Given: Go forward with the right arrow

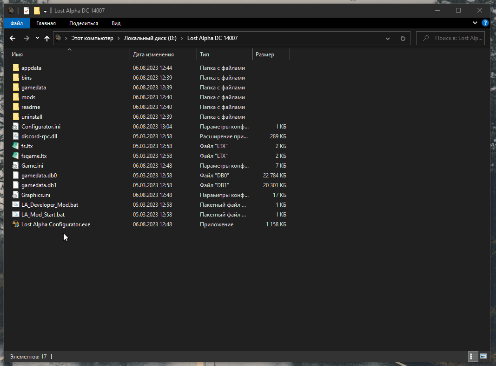Looking at the screenshot, I should coord(26,38).
